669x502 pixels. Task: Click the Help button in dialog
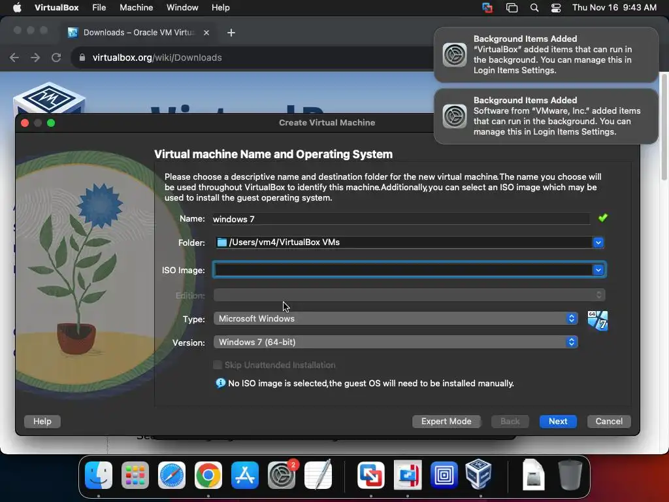[42, 422]
